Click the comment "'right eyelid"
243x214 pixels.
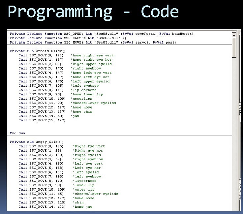[87, 155]
